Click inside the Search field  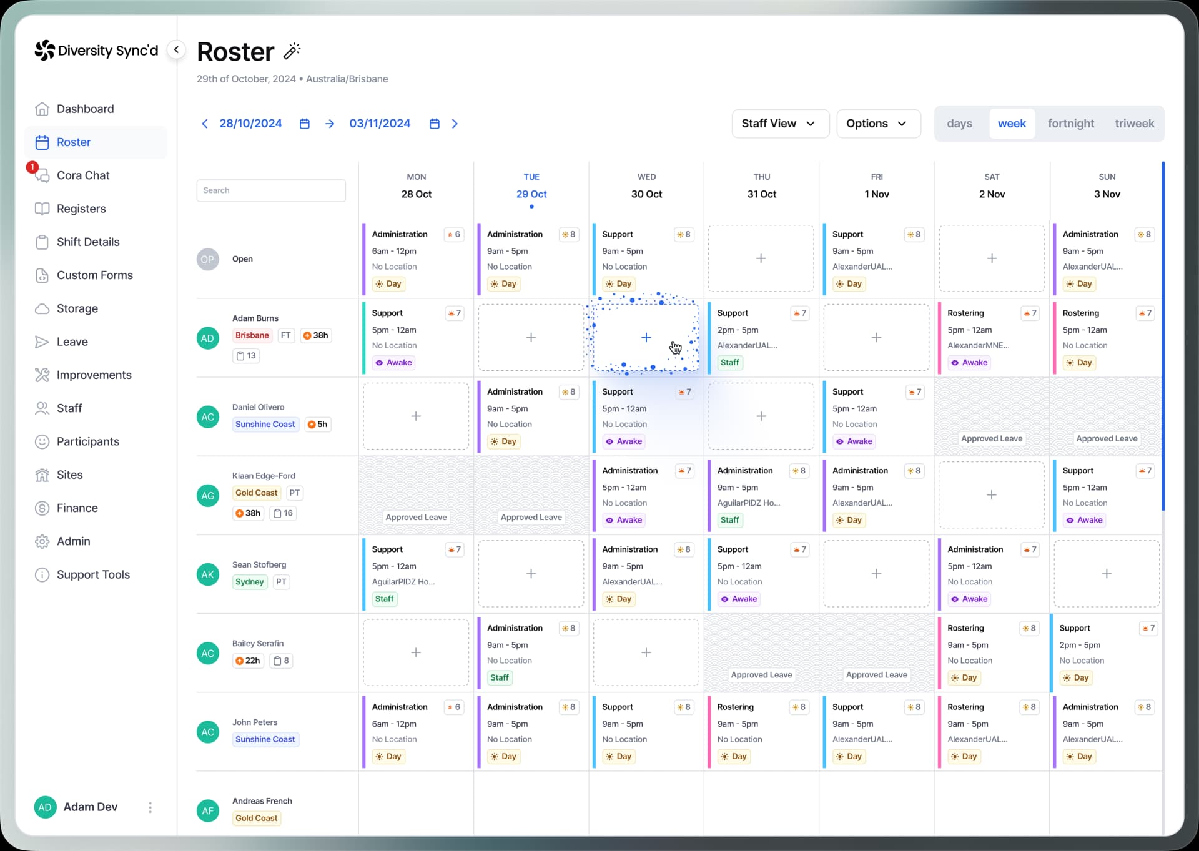tap(270, 190)
